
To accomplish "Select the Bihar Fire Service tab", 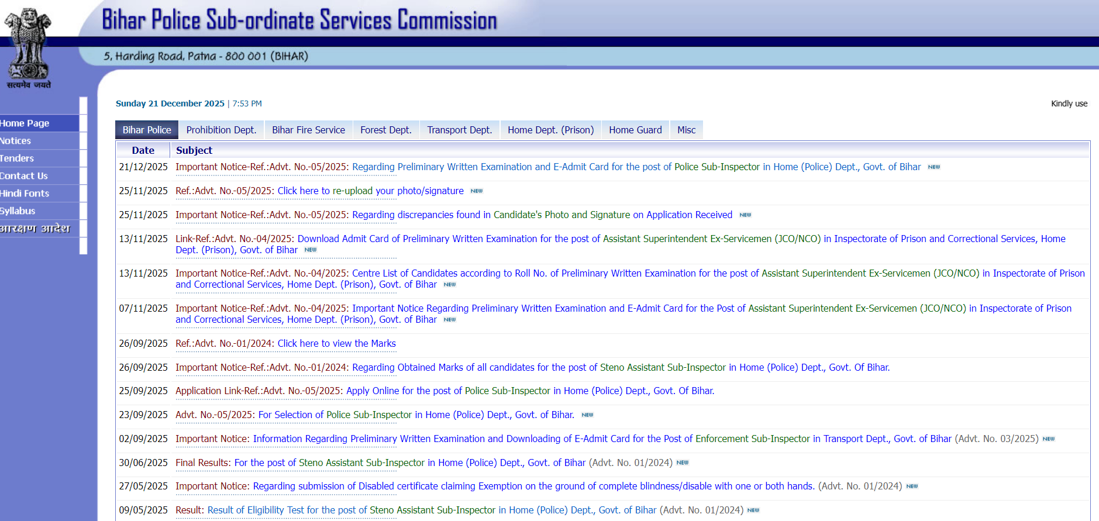I will [308, 130].
